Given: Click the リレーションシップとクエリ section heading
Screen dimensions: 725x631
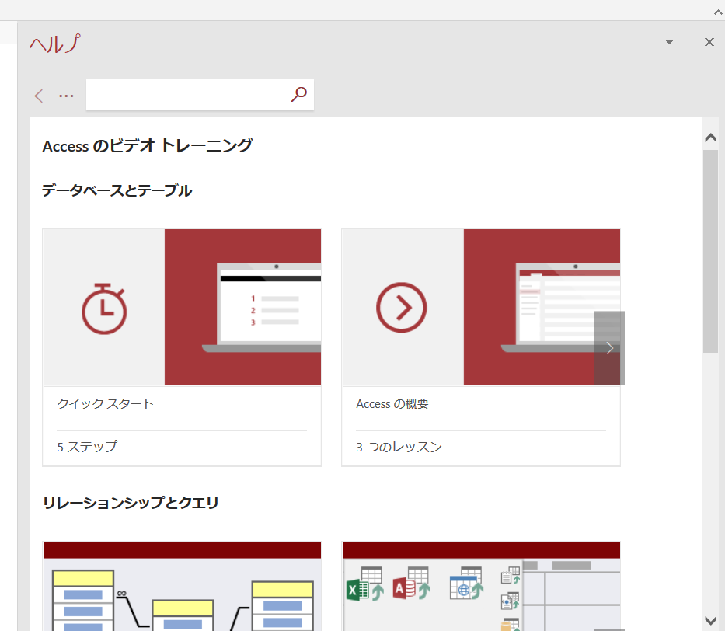Looking at the screenshot, I should [x=131, y=503].
